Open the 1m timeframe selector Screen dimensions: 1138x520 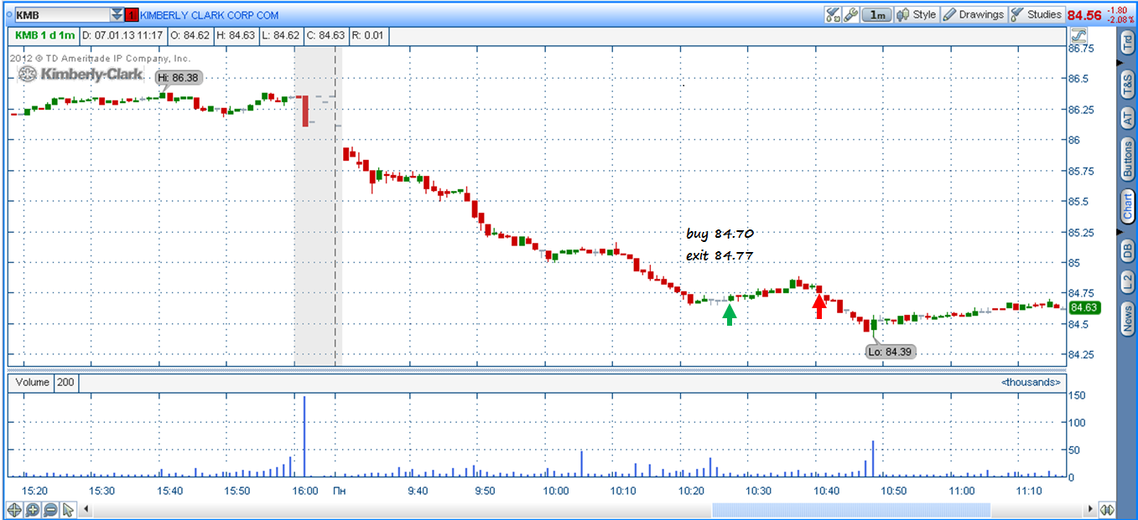[x=876, y=14]
